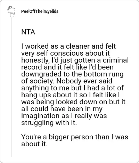
Task: Click the line 'of society. Nobody ever said'
Action: [x=67, y=81]
